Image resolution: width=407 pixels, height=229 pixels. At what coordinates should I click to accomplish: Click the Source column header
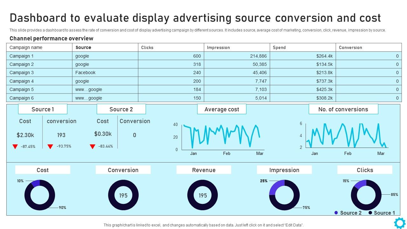tap(105, 47)
